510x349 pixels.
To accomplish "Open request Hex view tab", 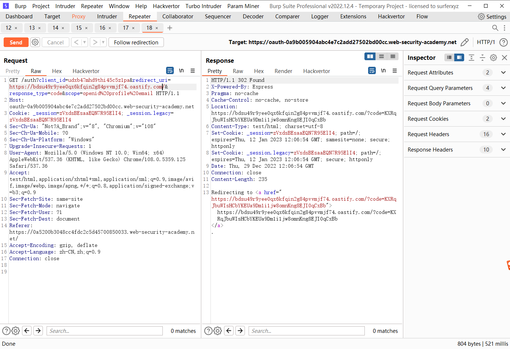I will (x=57, y=71).
